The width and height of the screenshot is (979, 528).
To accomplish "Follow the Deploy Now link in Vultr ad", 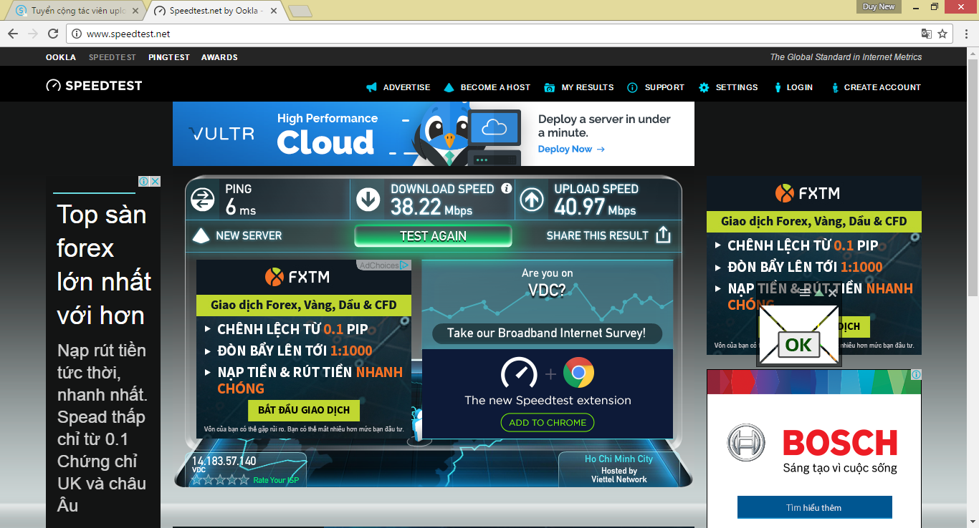I will (x=571, y=149).
